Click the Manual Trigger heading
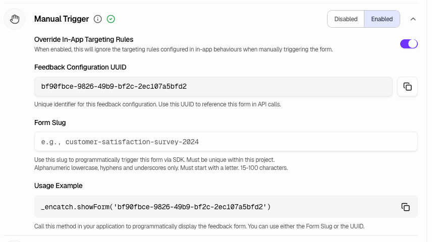This screenshot has width=432, height=242. (62, 19)
